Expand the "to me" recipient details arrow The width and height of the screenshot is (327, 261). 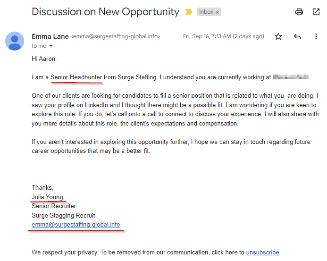[x=51, y=46]
